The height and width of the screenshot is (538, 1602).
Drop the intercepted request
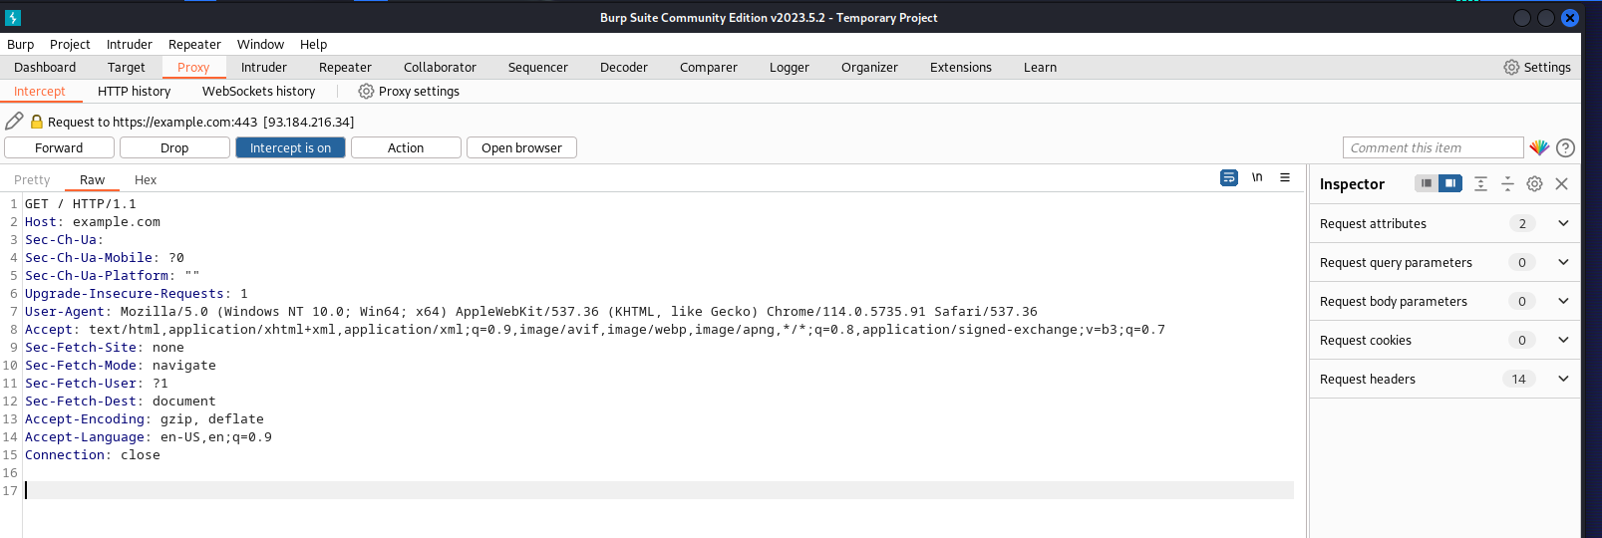pyautogui.click(x=174, y=147)
